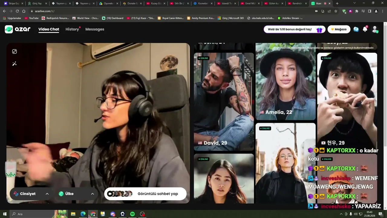Open the notifications bell
This screenshot has width=387, height=218.
tap(365, 29)
